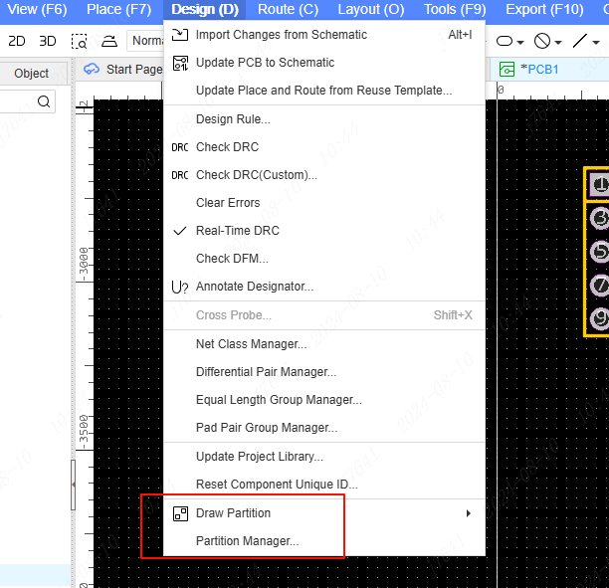The width and height of the screenshot is (609, 588).
Task: Open the line tool dropdown arrow
Action: pyautogui.click(x=595, y=42)
